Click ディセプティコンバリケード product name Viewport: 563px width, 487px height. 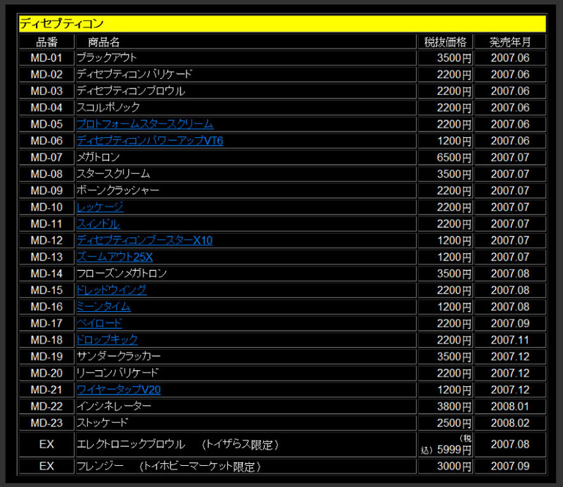[134, 75]
